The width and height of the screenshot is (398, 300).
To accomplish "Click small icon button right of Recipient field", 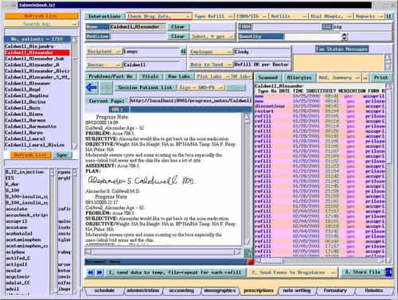I will (x=183, y=52).
